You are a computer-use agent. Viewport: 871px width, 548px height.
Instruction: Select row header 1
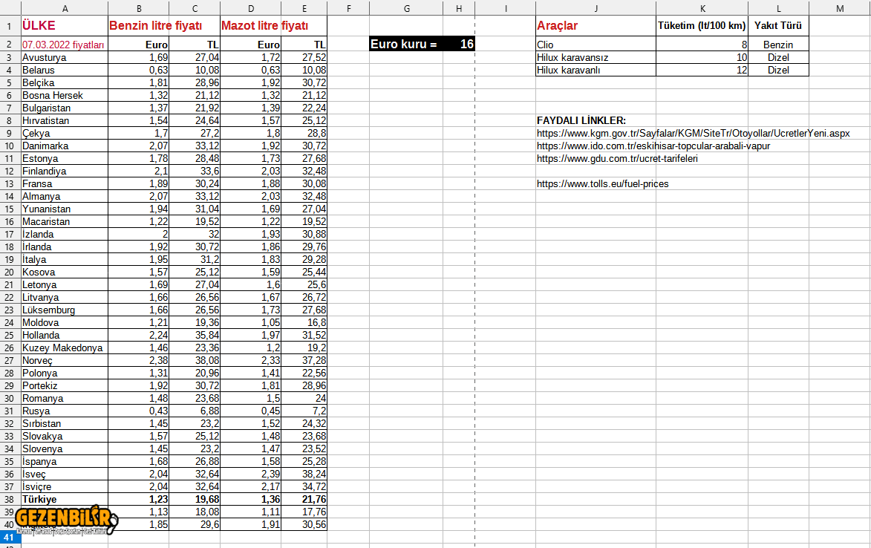click(10, 26)
